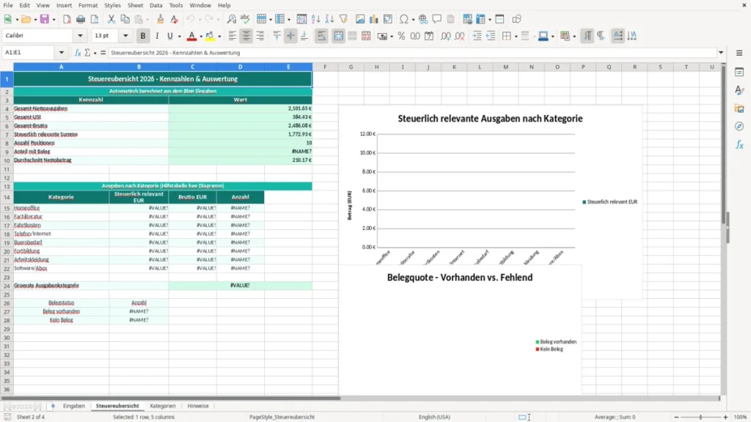
Task: Open Find & Replace magnifier icon
Action: pos(231,19)
